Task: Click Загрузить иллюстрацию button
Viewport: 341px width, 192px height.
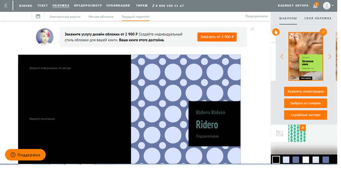Action: point(305,91)
